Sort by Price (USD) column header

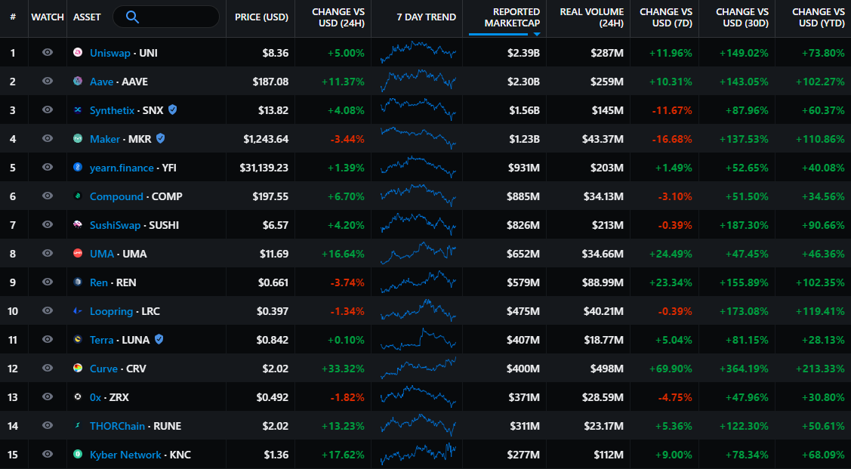pyautogui.click(x=261, y=17)
